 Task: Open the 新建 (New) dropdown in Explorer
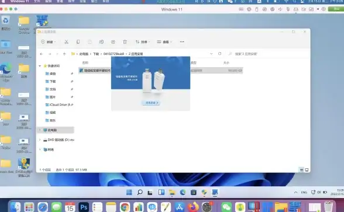tap(49, 42)
